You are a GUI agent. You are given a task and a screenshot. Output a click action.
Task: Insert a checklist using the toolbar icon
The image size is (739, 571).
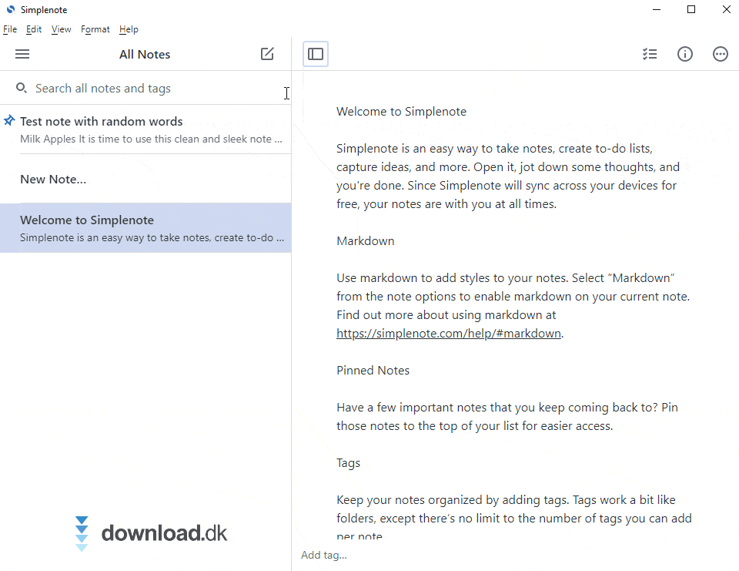tap(650, 54)
